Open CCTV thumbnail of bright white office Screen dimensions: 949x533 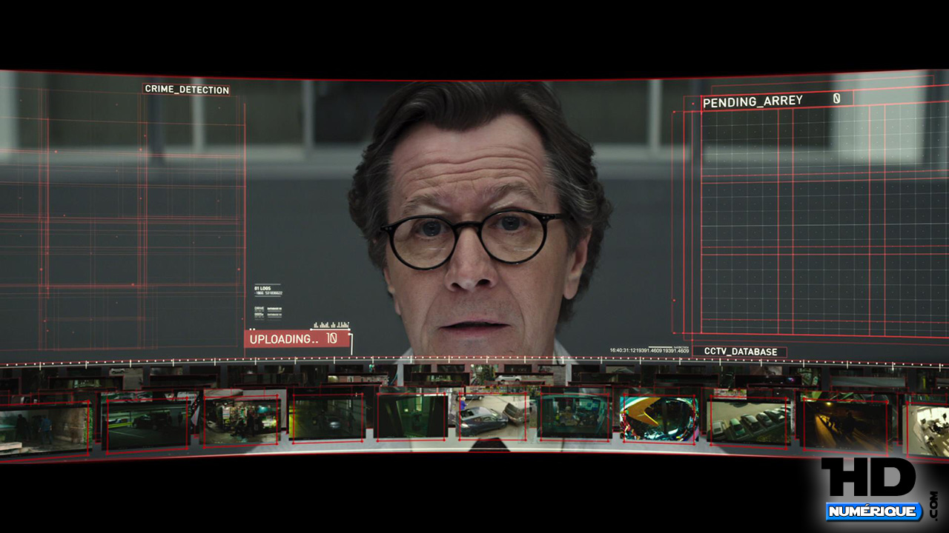[928, 431]
